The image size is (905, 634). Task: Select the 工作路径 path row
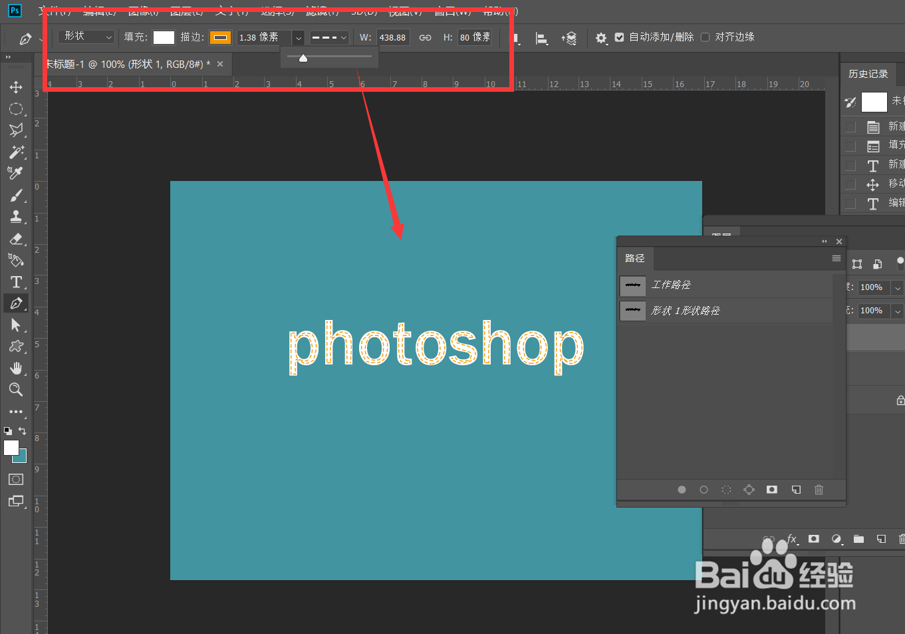click(x=725, y=285)
